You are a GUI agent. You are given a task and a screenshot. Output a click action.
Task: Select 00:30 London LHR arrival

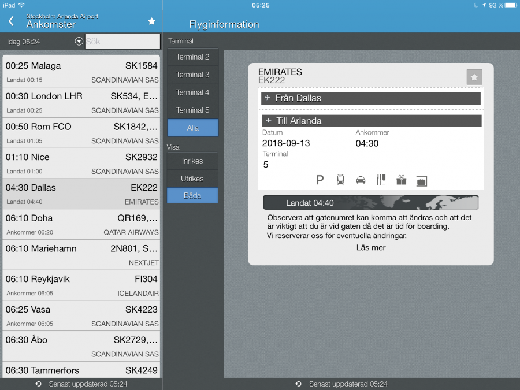click(x=81, y=102)
